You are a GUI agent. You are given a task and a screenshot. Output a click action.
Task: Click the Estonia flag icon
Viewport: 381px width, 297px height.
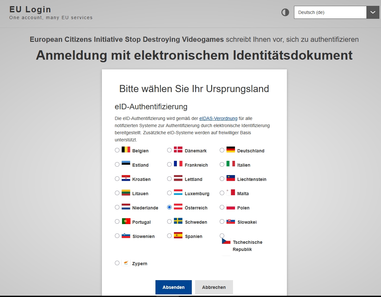[126, 164]
